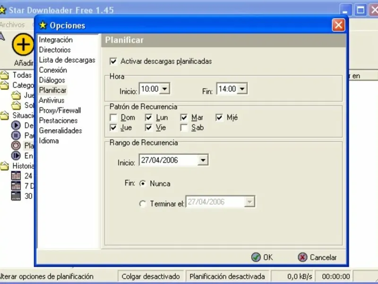
Task: Open the Prestaciones options page
Action: 58,121
